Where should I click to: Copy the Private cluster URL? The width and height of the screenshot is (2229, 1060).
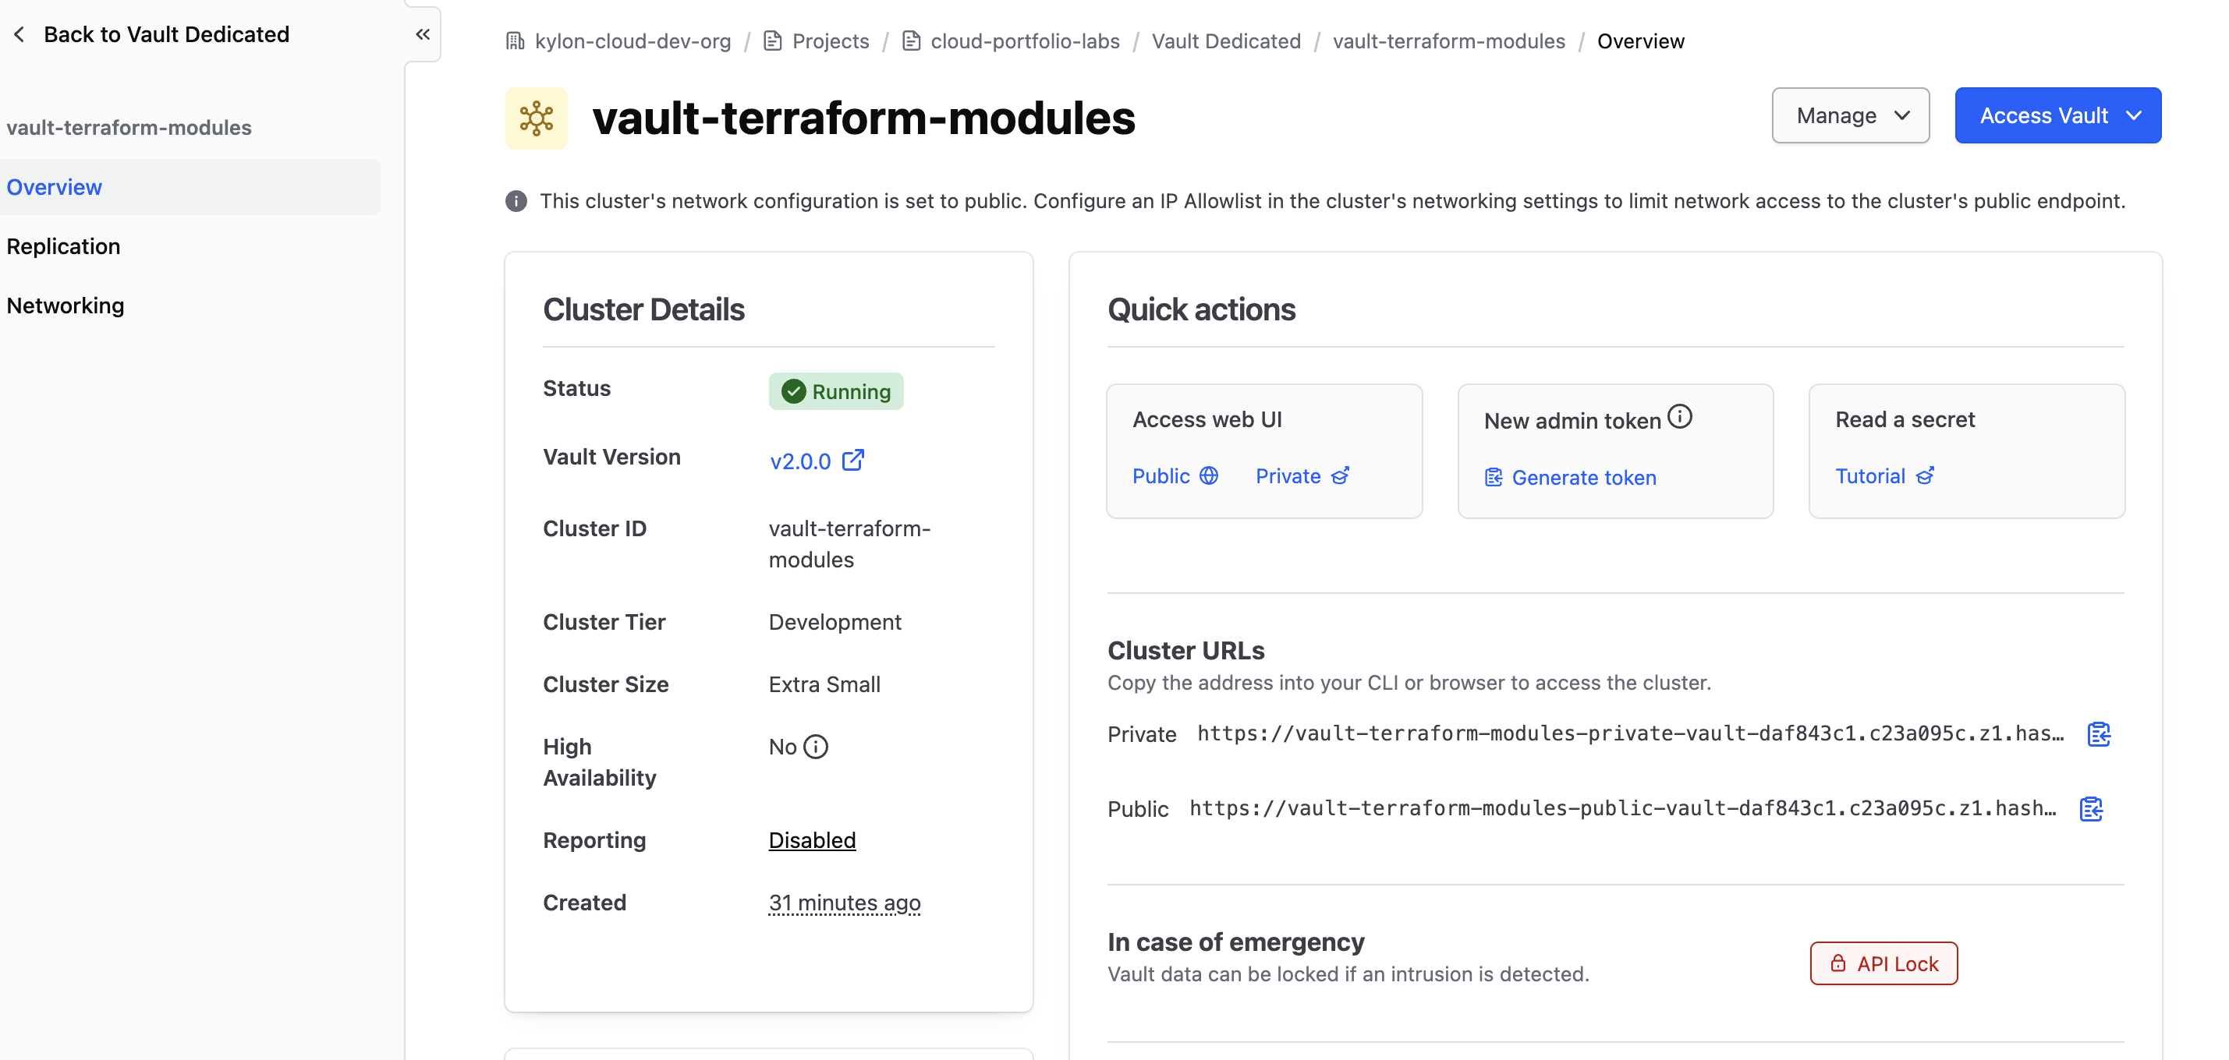[2098, 734]
